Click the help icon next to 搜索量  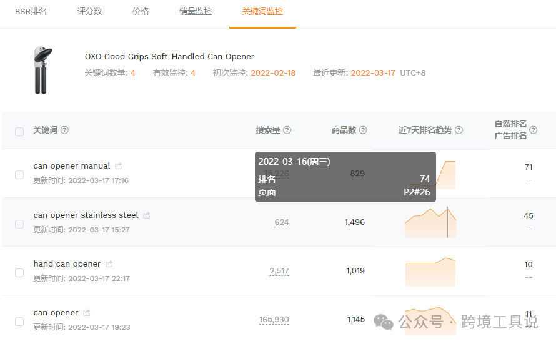(x=287, y=130)
